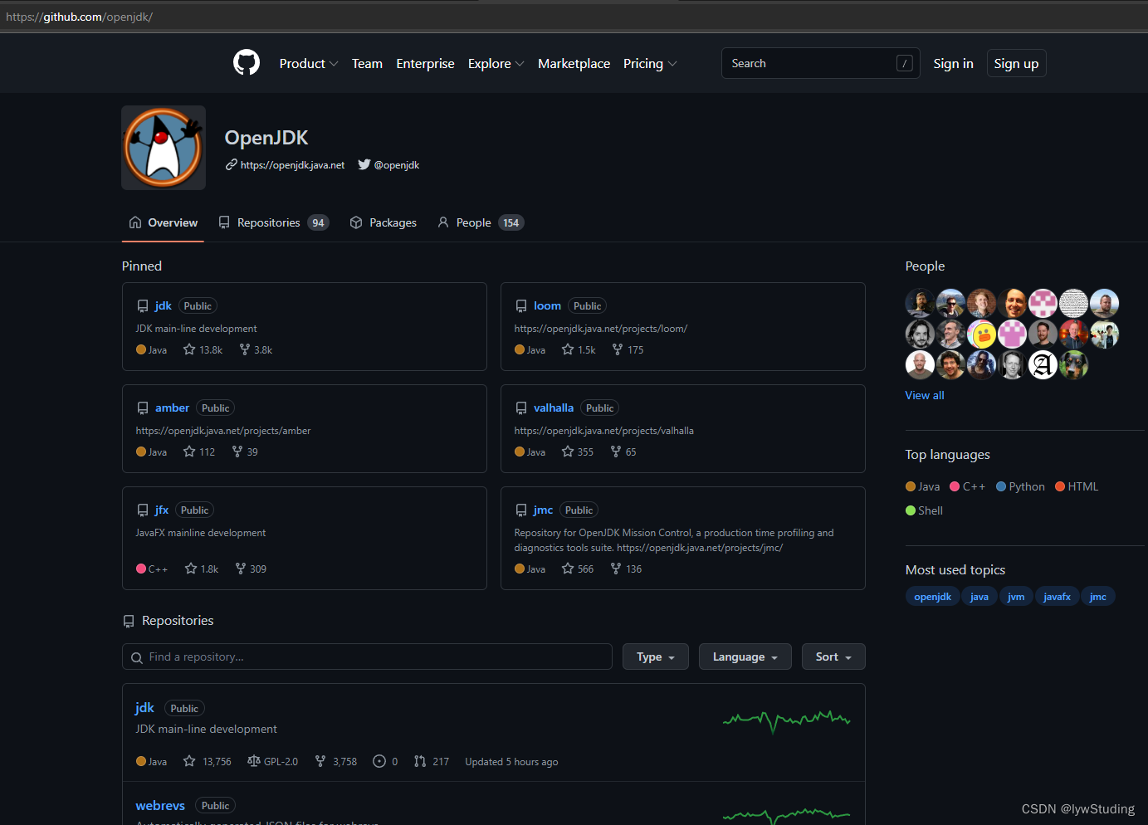Open Enterprise in the header navigation
The image size is (1148, 825).
pos(425,64)
